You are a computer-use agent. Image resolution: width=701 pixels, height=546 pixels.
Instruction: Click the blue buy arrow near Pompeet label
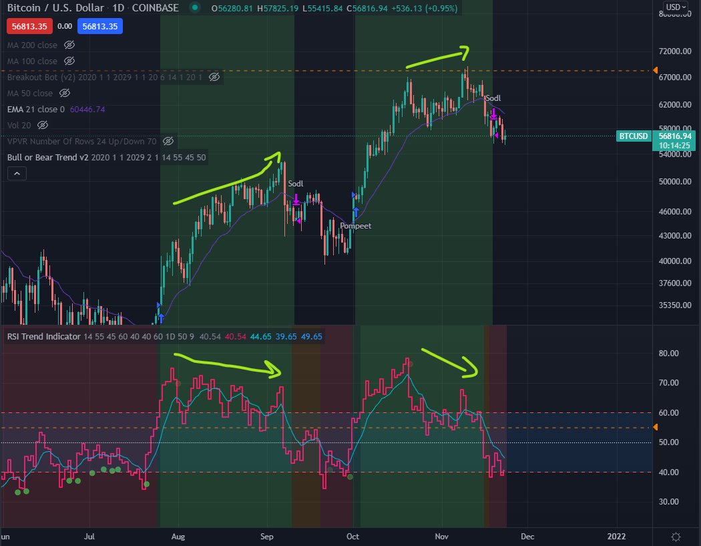tap(357, 212)
